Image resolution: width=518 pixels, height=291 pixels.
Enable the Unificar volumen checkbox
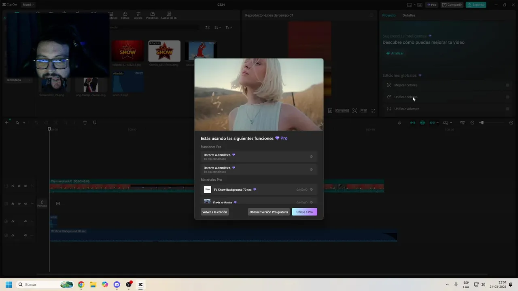(x=507, y=109)
